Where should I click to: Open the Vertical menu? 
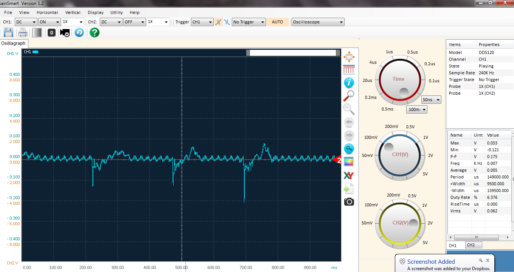coord(73,12)
